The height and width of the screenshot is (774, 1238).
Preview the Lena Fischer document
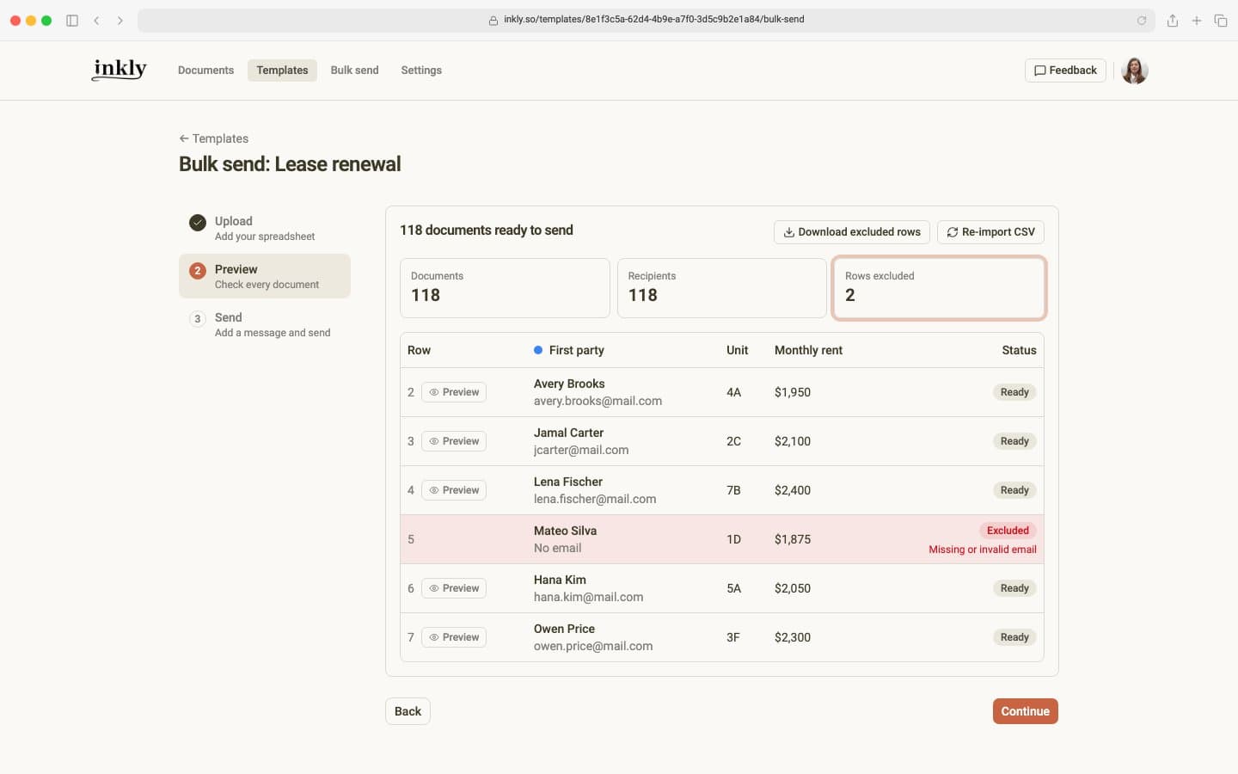click(x=454, y=490)
